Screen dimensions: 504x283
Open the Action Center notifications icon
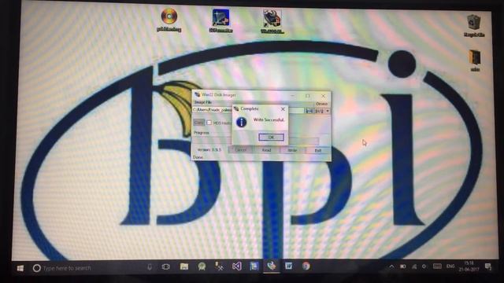click(488, 266)
